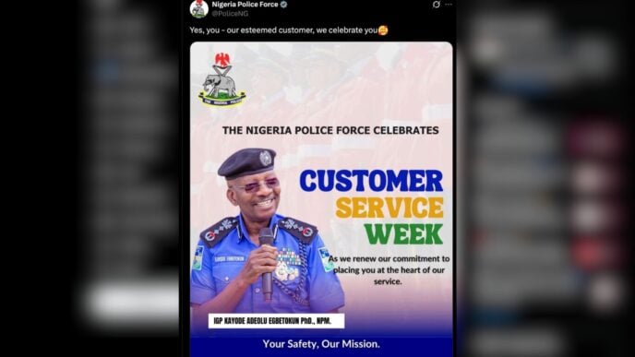The width and height of the screenshot is (635, 357).
Task: Click the officer's black beret cap
Action: point(247,162)
